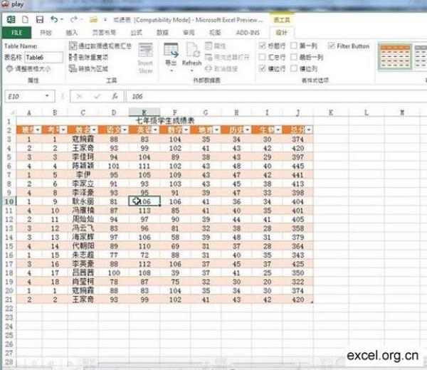Select the 设计 (Design) table tools tab
Screen dimensions: 427x370
click(x=282, y=33)
